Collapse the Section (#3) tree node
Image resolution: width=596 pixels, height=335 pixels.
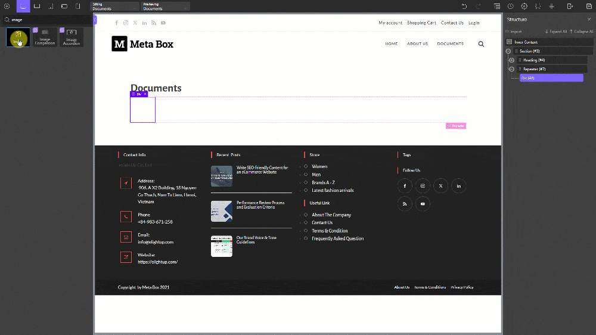click(x=508, y=51)
